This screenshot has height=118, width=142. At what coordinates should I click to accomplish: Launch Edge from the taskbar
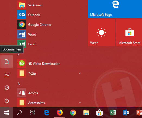tap(46, 113)
